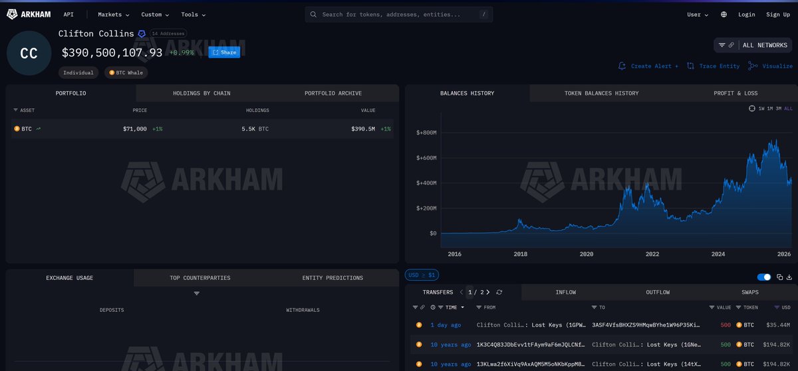Open the User dropdown
This screenshot has height=371, width=798.
click(x=698, y=15)
